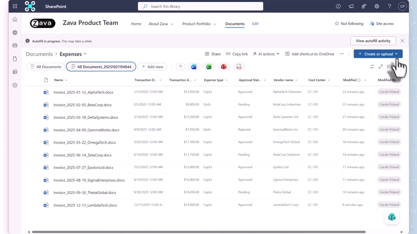Click the horizontal scrollbar thumb
The height and width of the screenshot is (234, 417).
tap(199, 232)
